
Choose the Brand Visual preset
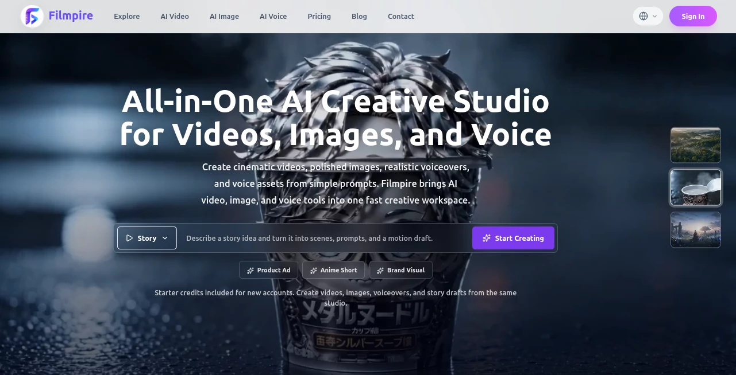click(401, 270)
